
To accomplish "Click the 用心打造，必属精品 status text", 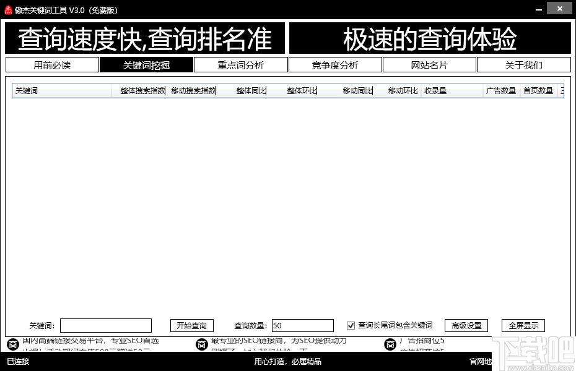I will click(287, 362).
